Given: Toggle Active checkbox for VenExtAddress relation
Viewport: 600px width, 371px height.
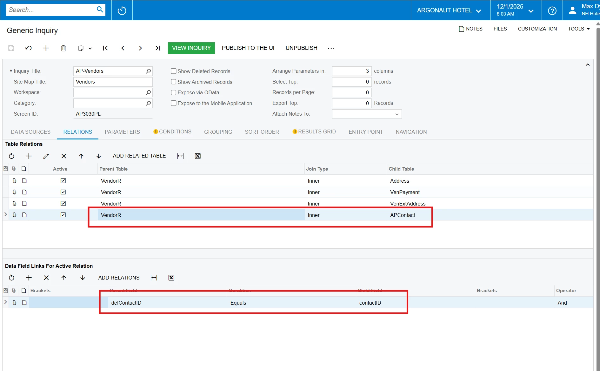Looking at the screenshot, I should pyautogui.click(x=63, y=204).
